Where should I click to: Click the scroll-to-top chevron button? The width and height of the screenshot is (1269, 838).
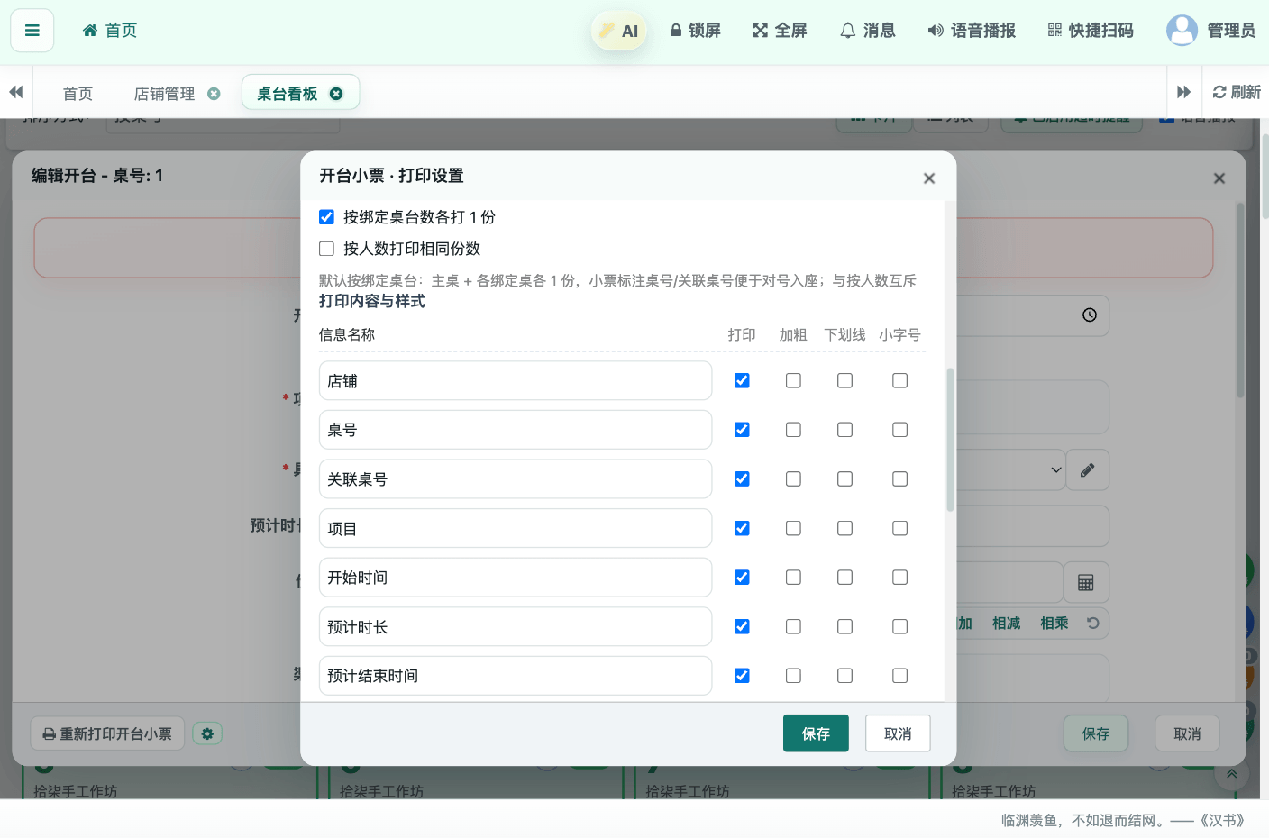click(x=1231, y=773)
